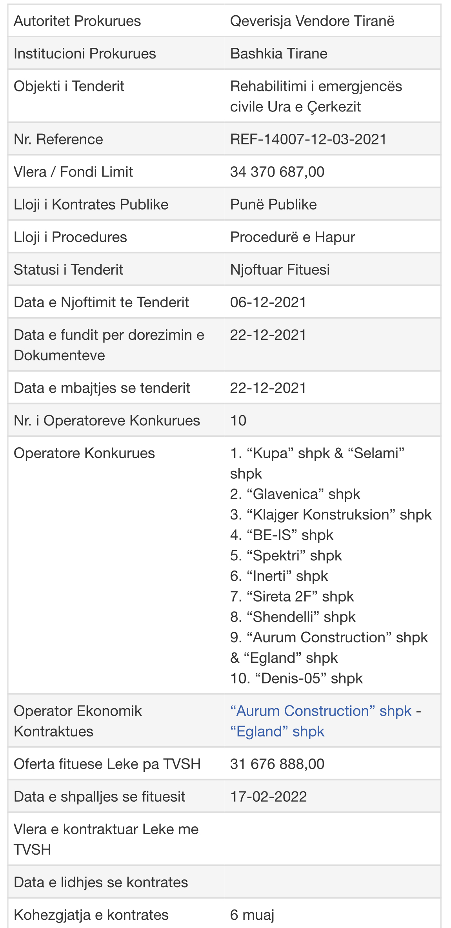Open the "Aurum Construction" shpk link

pyautogui.click(x=320, y=711)
